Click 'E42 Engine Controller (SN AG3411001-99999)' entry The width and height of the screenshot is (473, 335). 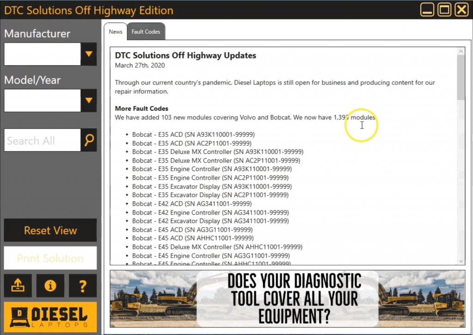[x=211, y=213]
